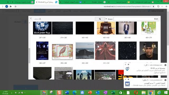This screenshot has width=169, height=95.
Task: Open the Chrome profile avatar
Action: (x=7, y=6)
